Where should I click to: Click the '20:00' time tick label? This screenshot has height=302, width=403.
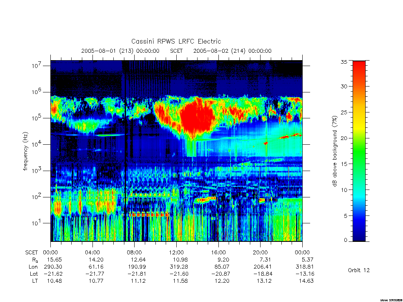click(261, 252)
